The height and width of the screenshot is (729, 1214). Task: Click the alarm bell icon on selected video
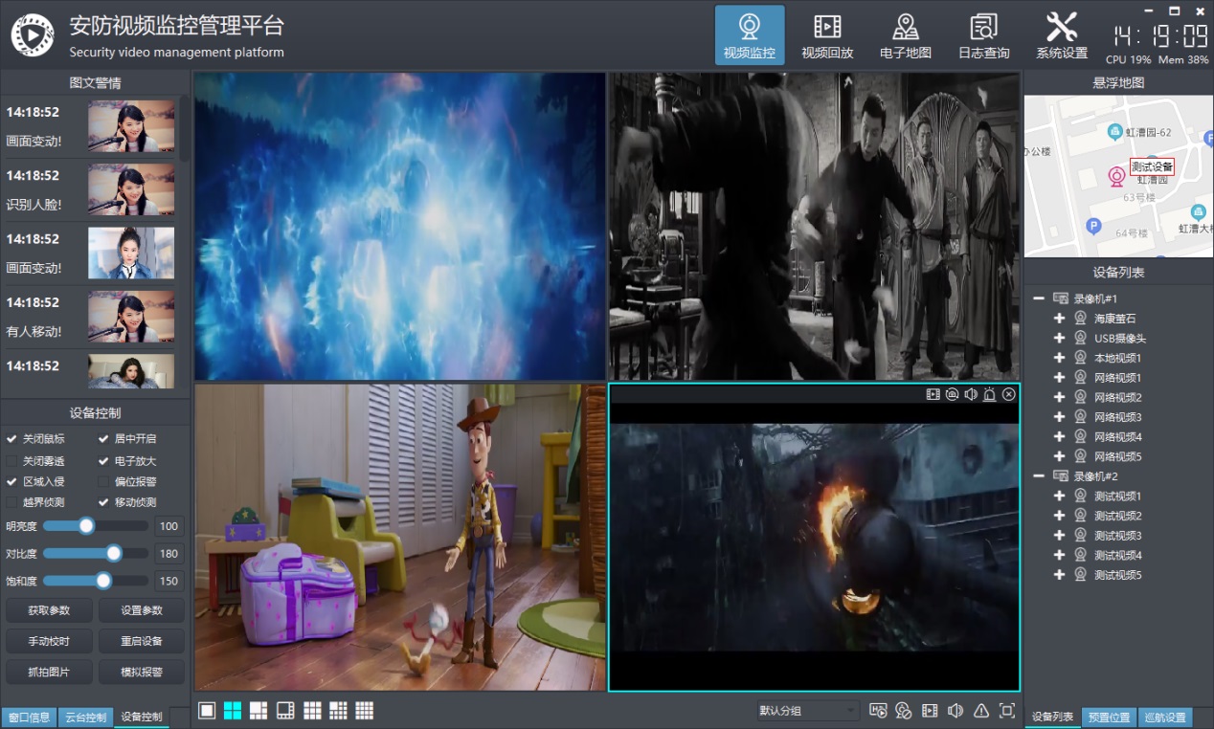(989, 394)
